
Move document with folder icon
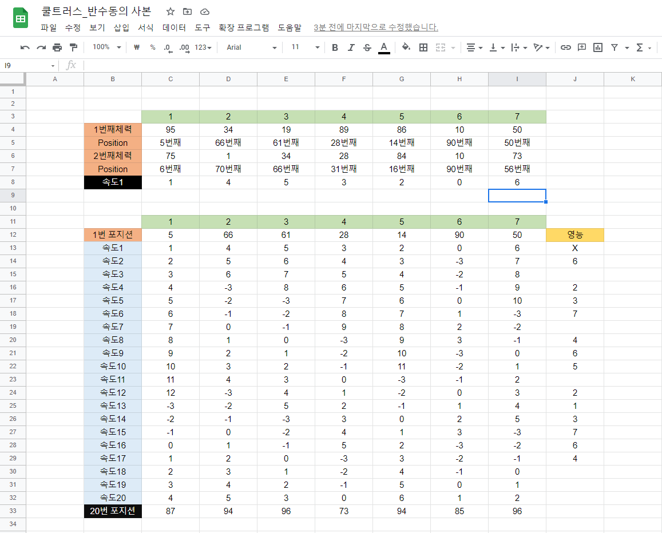tap(187, 11)
